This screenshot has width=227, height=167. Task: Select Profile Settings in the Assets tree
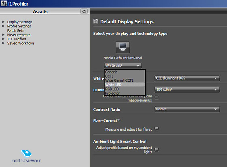pyautogui.click(x=19, y=26)
